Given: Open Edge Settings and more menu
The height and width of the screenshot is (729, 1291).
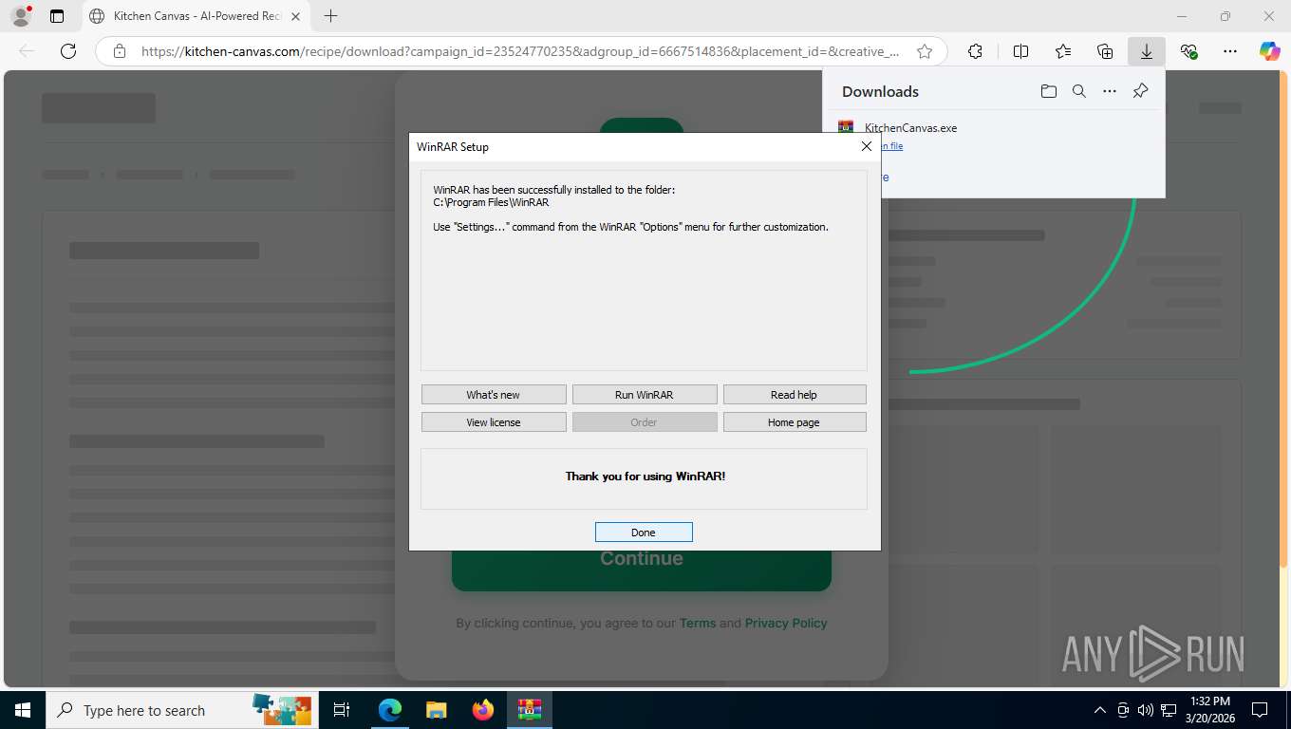Looking at the screenshot, I should [1230, 51].
